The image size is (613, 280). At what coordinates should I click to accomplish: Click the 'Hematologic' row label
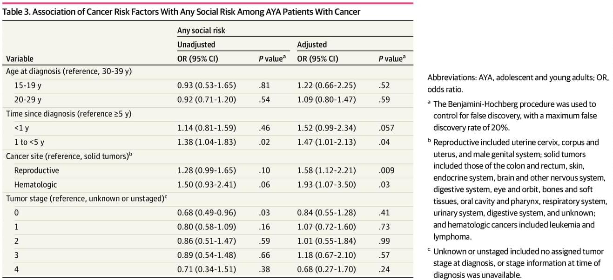pos(35,184)
